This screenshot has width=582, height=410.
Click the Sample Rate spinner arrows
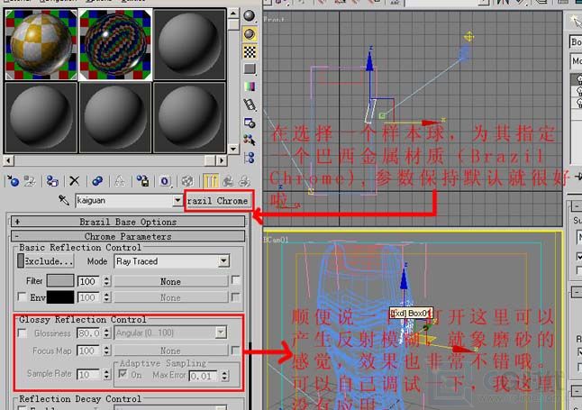tap(107, 374)
